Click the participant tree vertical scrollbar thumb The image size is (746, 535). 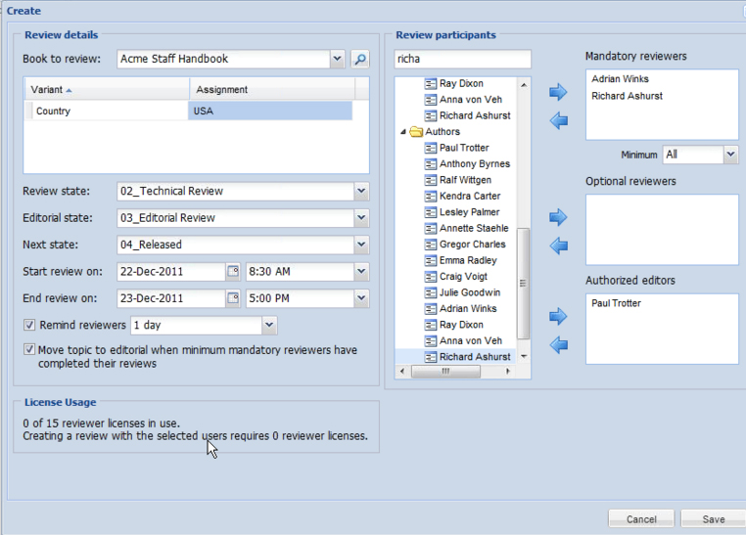pos(523,284)
